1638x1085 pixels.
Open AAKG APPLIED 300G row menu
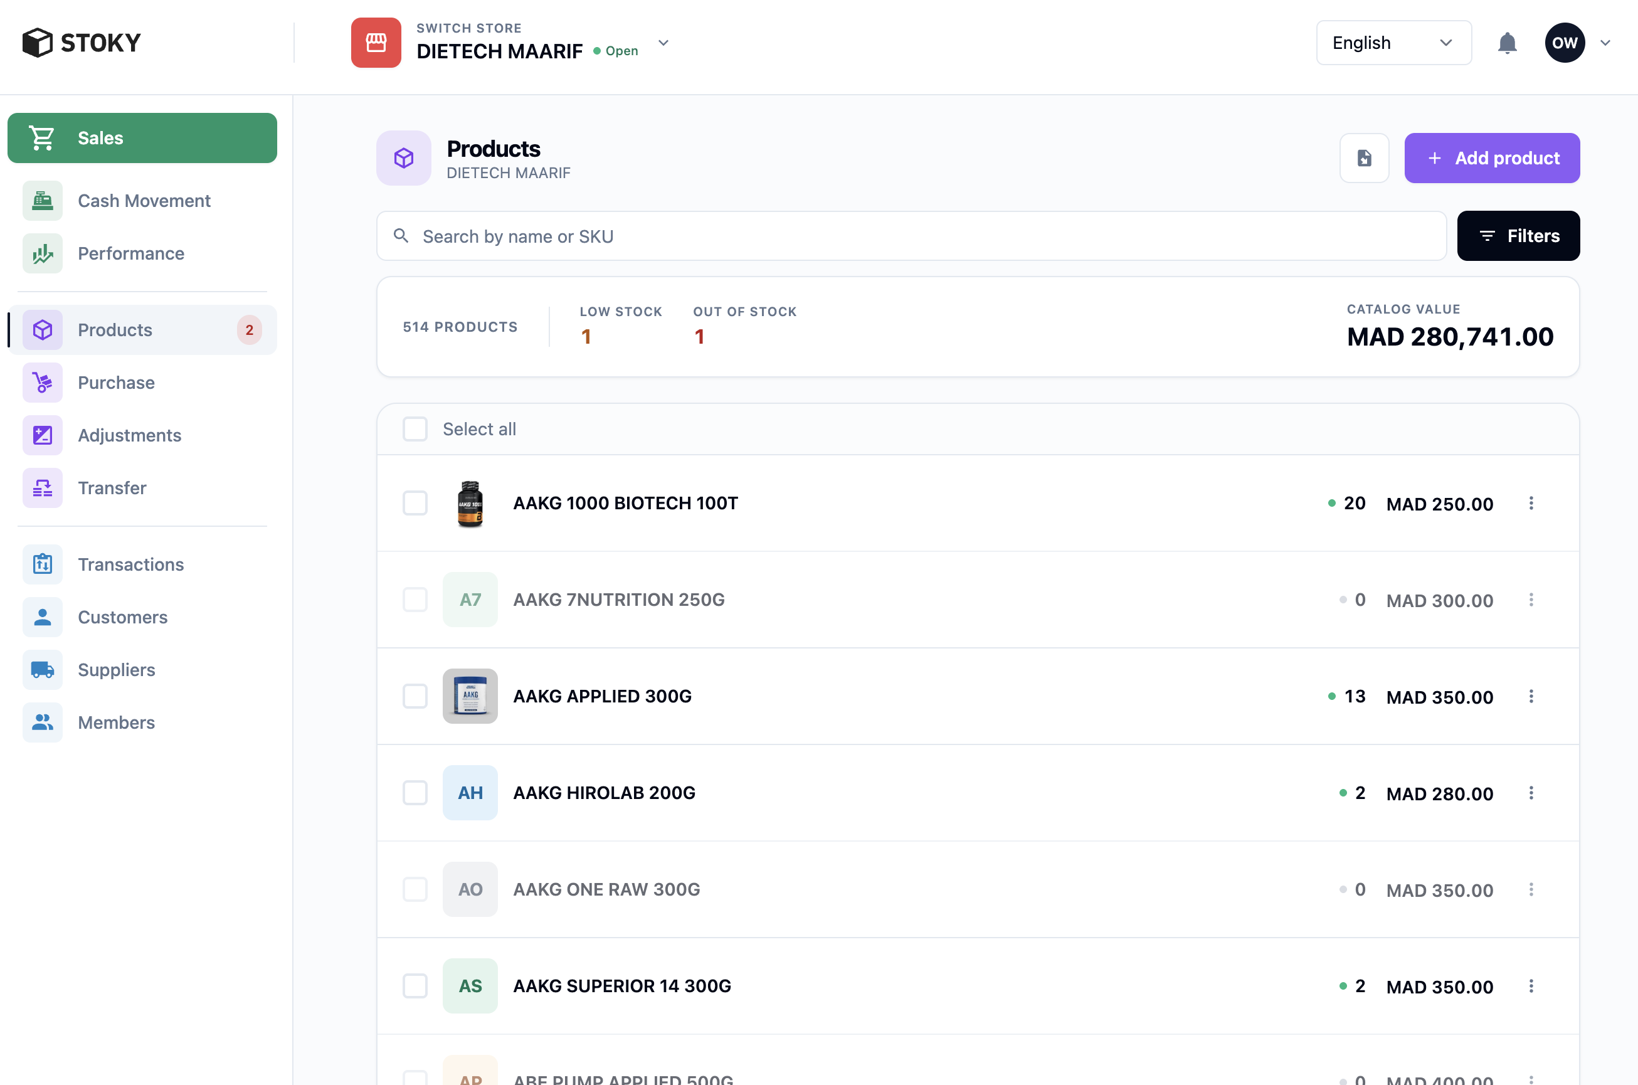[1531, 696]
